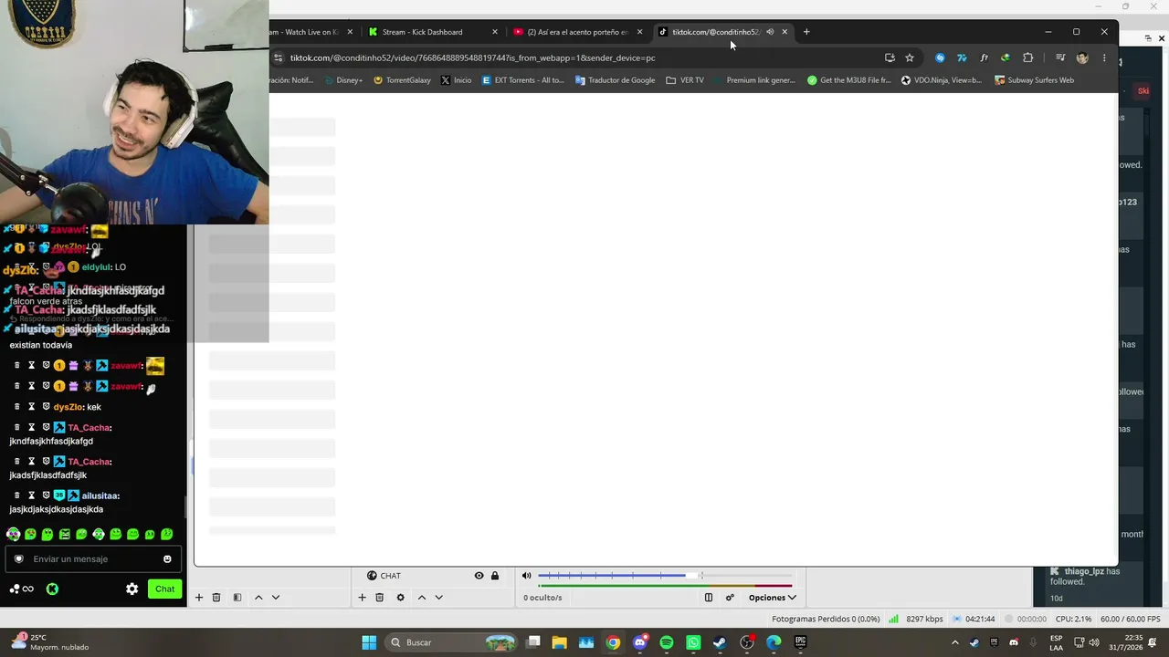Open the Chrome extensions puzzle menu

1027,57
